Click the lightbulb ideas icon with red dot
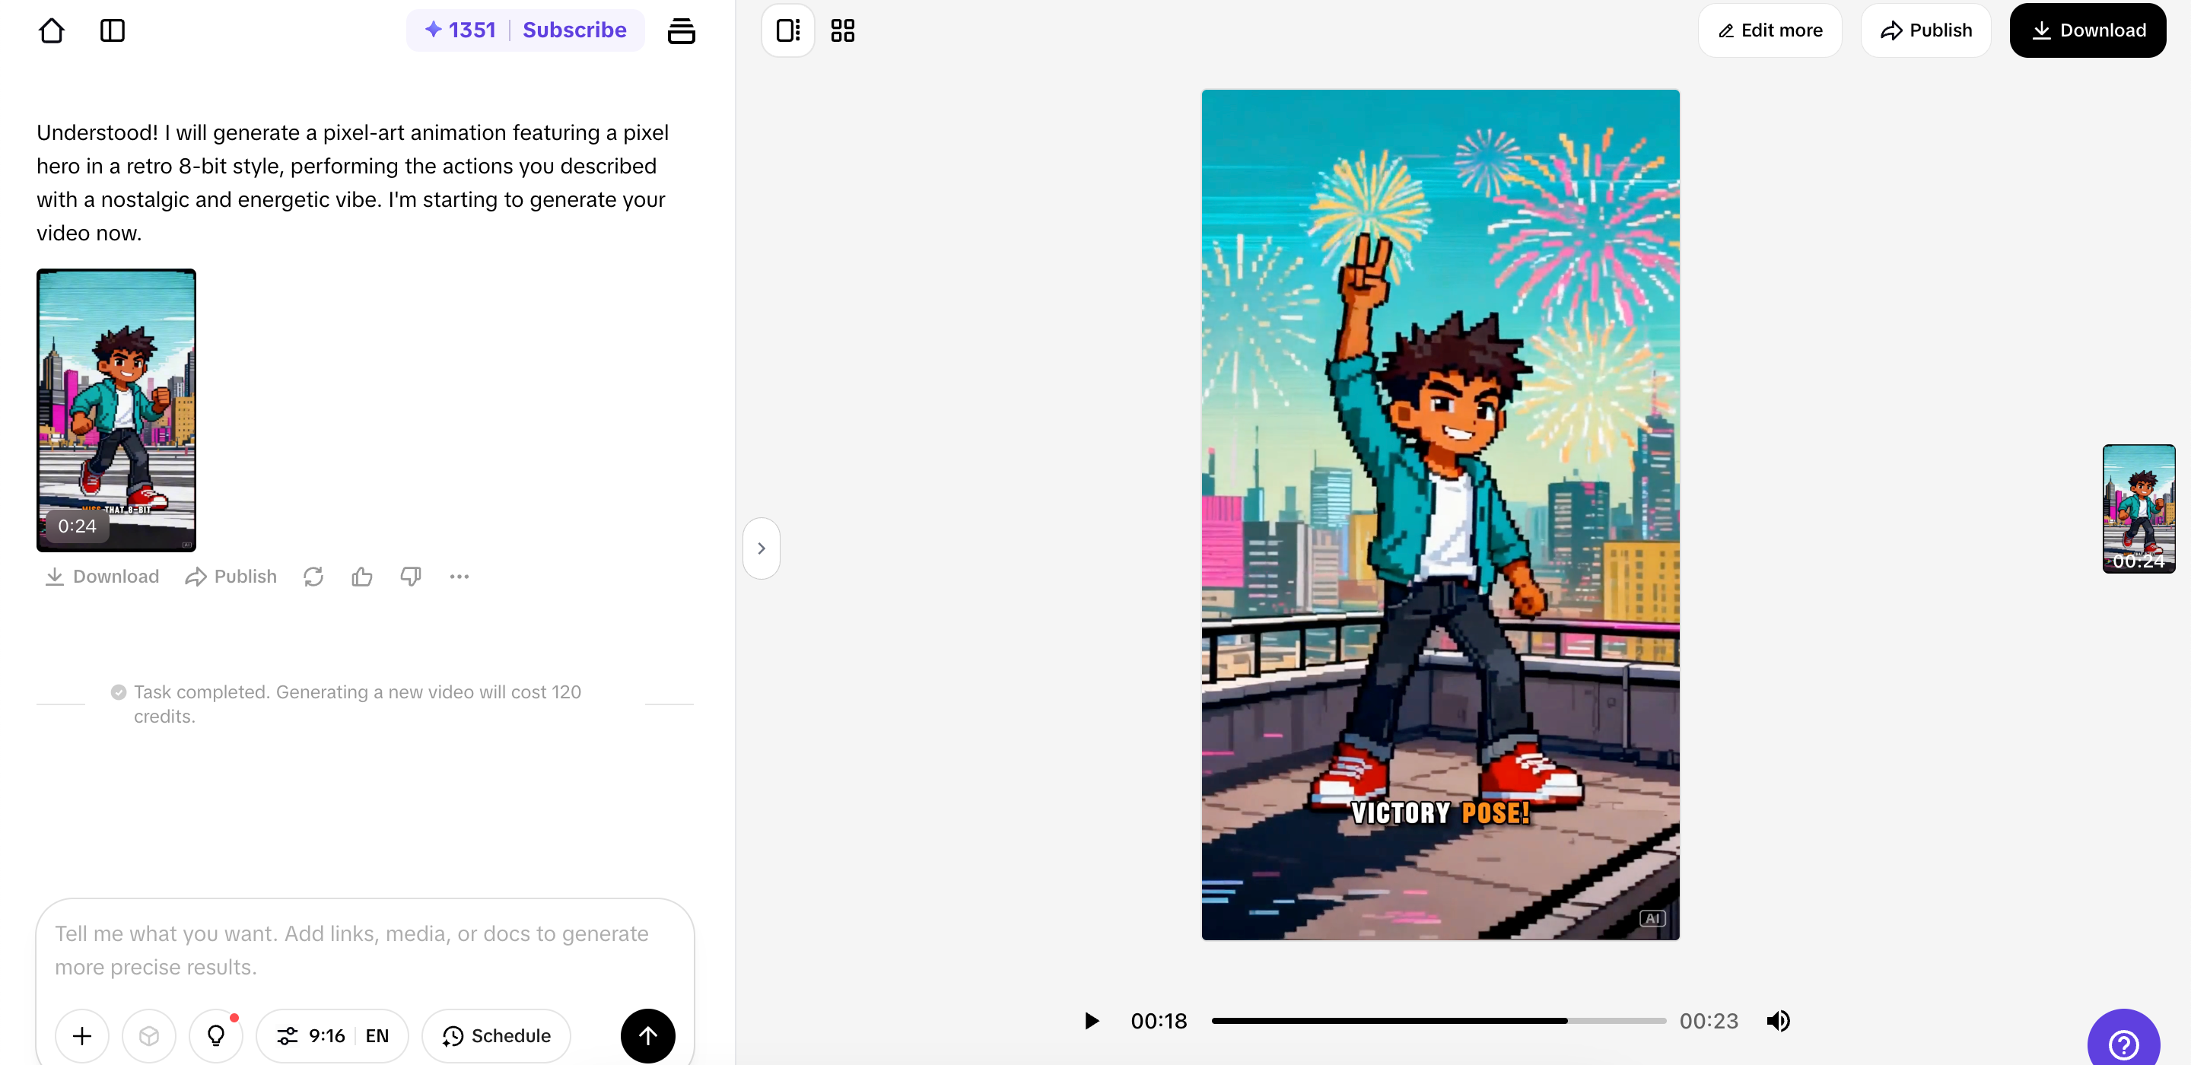2191x1065 pixels. pyautogui.click(x=216, y=1035)
